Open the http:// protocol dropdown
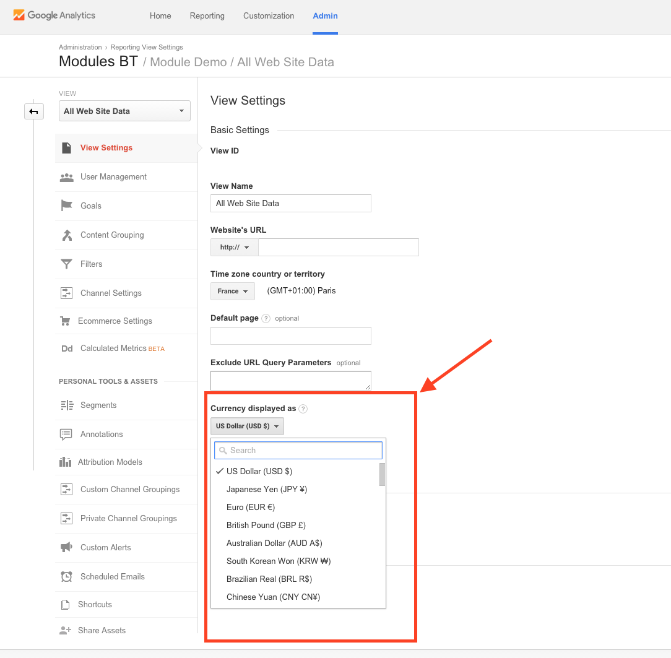 point(235,247)
